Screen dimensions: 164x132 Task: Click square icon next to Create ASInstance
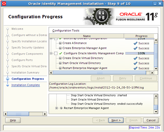click(x=60, y=43)
